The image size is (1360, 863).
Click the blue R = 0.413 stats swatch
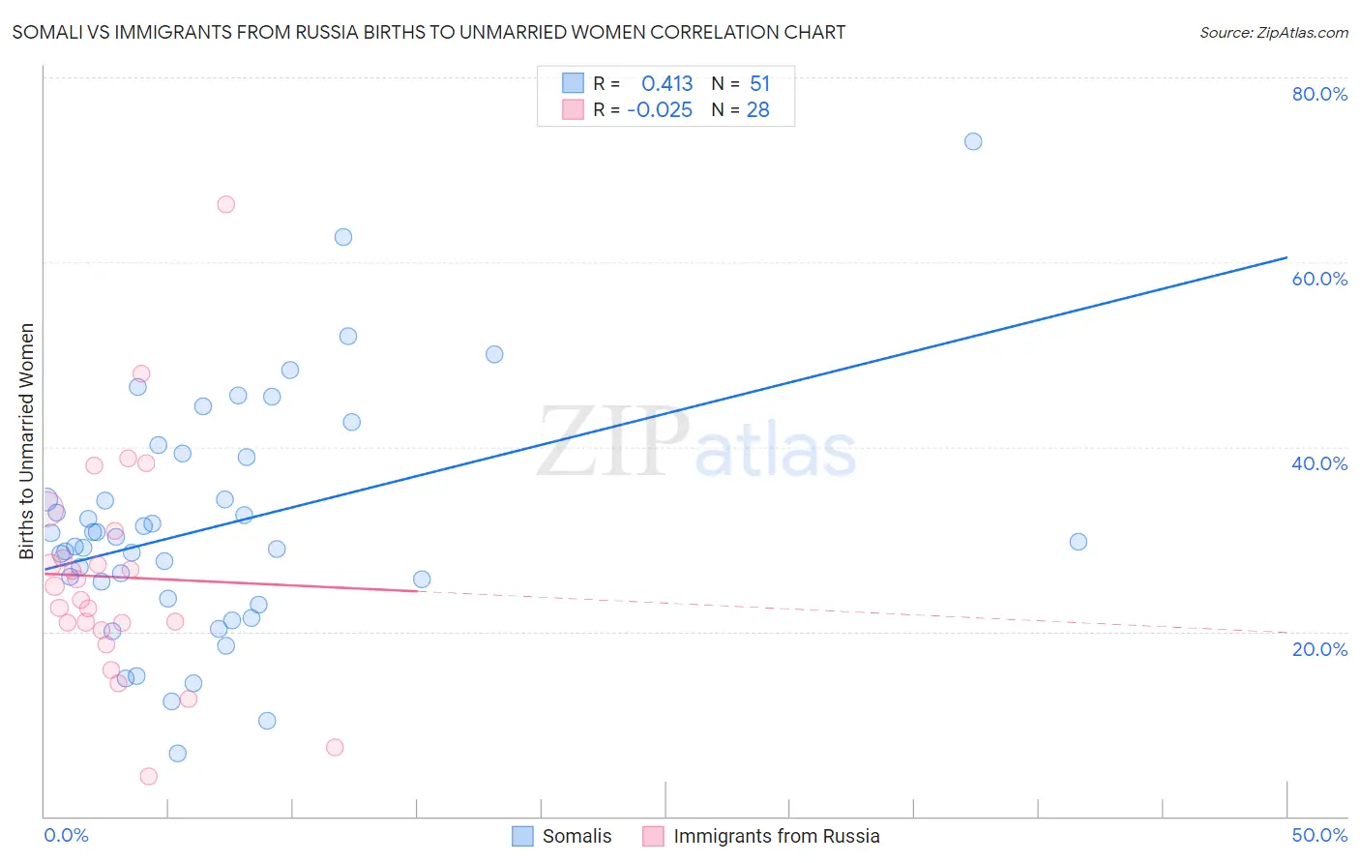coord(573,83)
